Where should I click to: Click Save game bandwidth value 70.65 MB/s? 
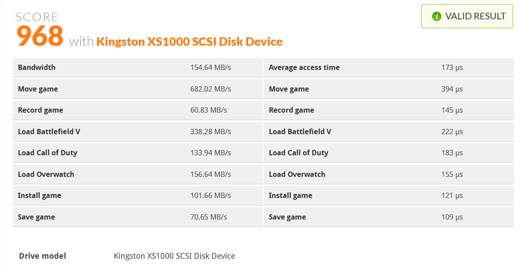pyautogui.click(x=208, y=217)
